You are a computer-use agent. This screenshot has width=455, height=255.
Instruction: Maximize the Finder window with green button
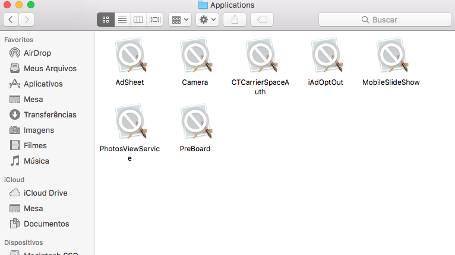coord(31,5)
